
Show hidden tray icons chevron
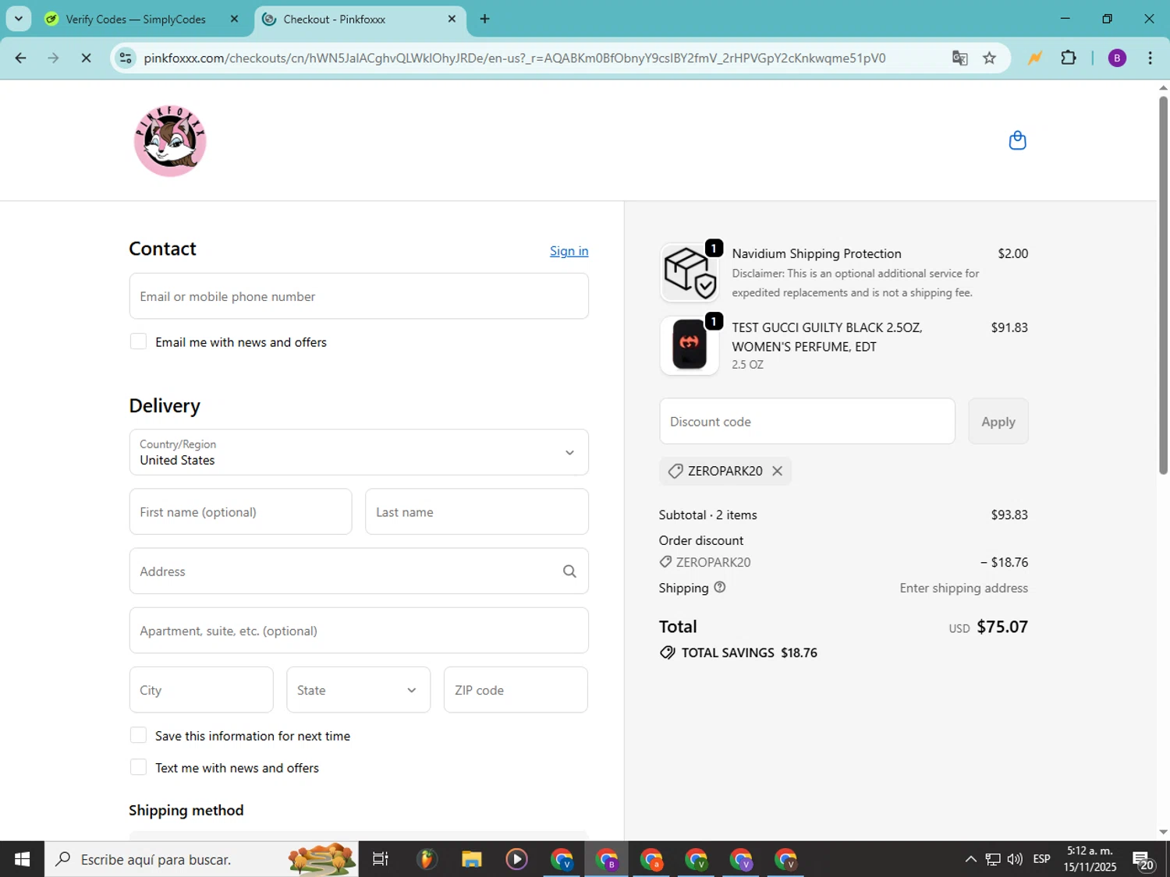pyautogui.click(x=970, y=859)
